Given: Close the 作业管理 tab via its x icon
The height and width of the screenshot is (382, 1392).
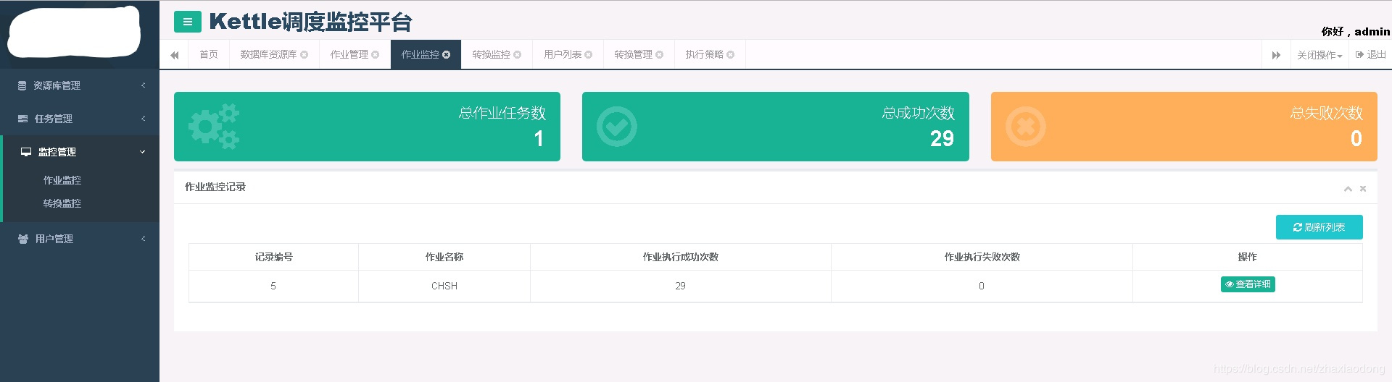Looking at the screenshot, I should (376, 55).
